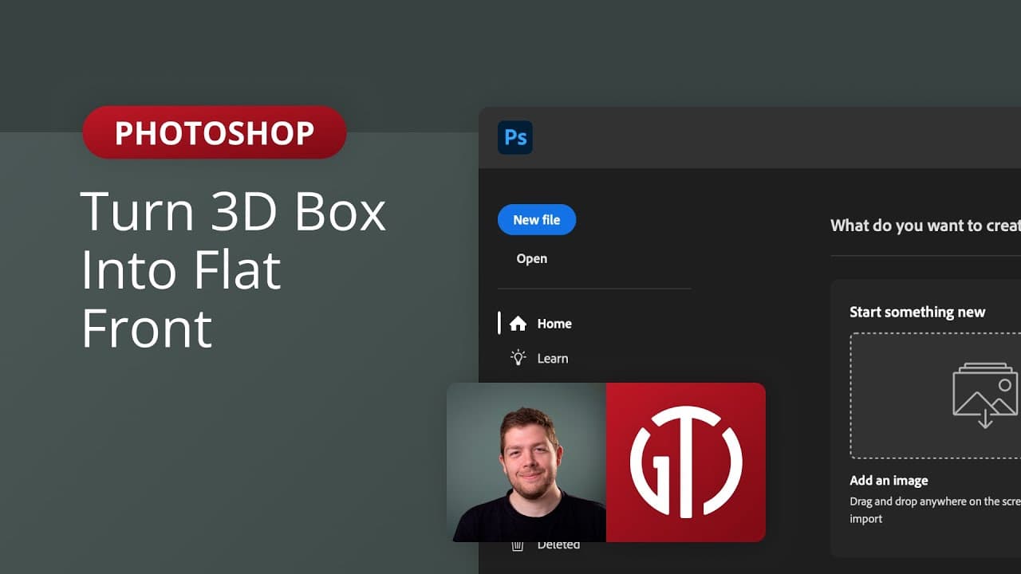Click the red PHOTOSHOP badge
Viewport: 1021px width, 574px height.
pos(214,132)
